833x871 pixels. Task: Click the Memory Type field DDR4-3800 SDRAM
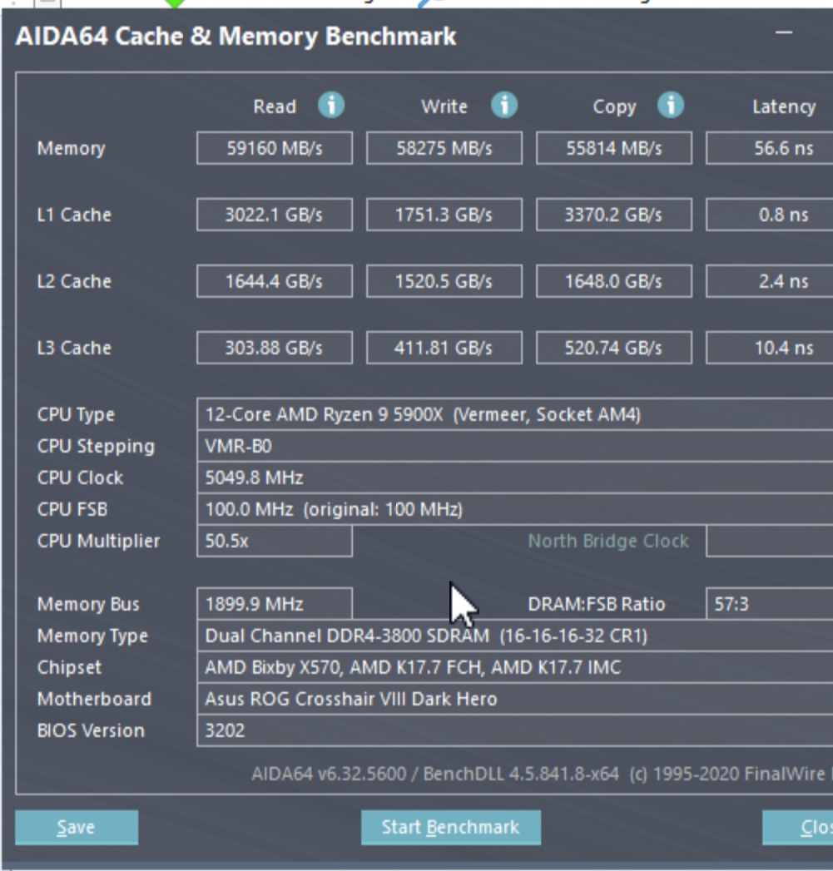pyautogui.click(x=515, y=636)
